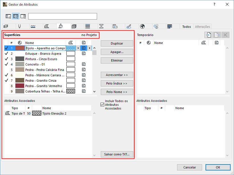Select the highlighted middle search mode icon
This screenshot has height=175, width=234.
pos(16,16)
